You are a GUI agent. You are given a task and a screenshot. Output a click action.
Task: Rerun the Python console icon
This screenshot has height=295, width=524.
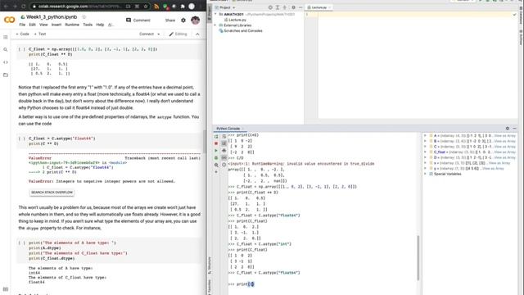tap(216, 136)
